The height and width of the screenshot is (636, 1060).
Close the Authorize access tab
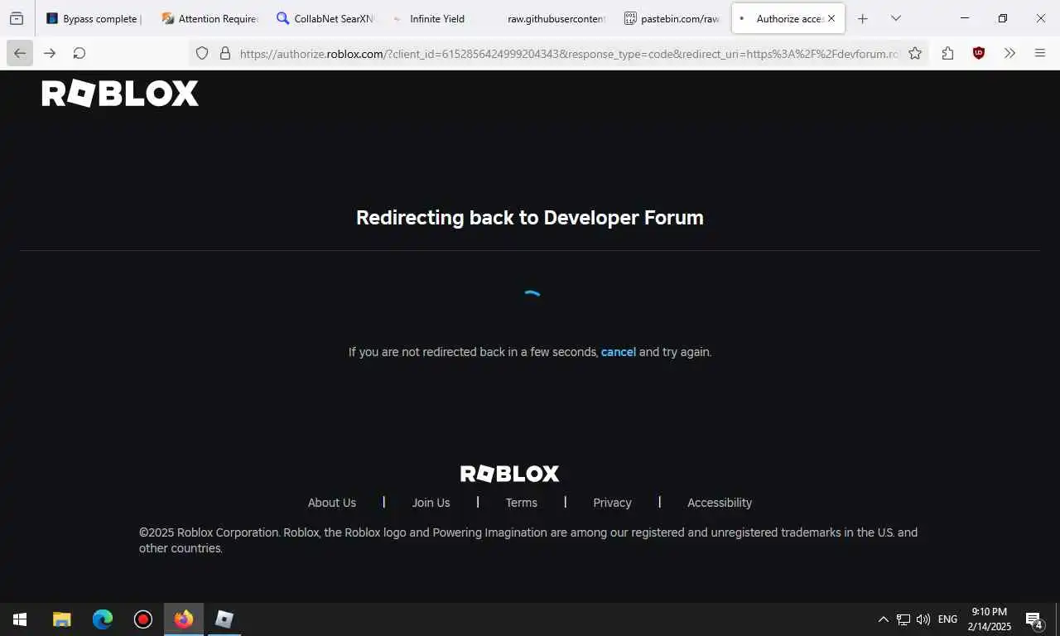[x=831, y=18]
